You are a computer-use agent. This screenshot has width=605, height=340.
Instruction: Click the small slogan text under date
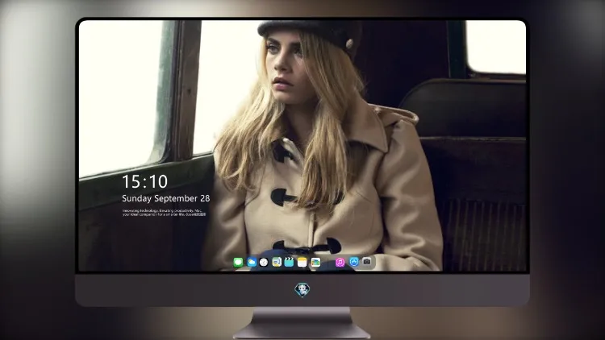point(165,213)
